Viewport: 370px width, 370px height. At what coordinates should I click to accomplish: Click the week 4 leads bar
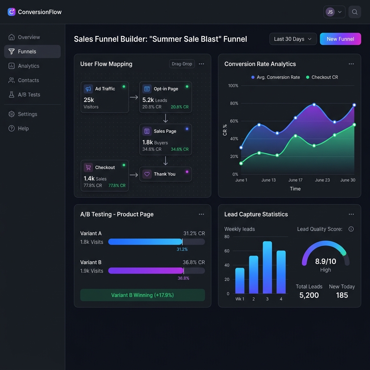pos(281,272)
